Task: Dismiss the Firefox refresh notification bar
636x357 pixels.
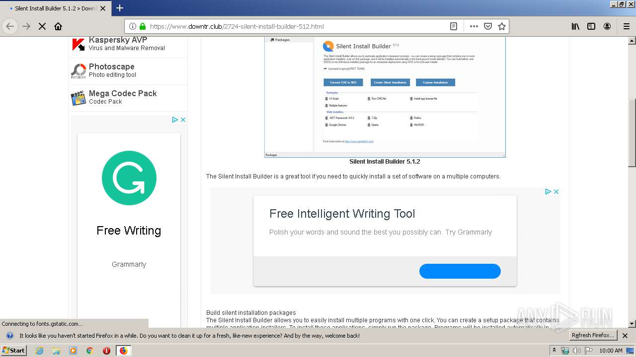Action: pyautogui.click(x=625, y=336)
